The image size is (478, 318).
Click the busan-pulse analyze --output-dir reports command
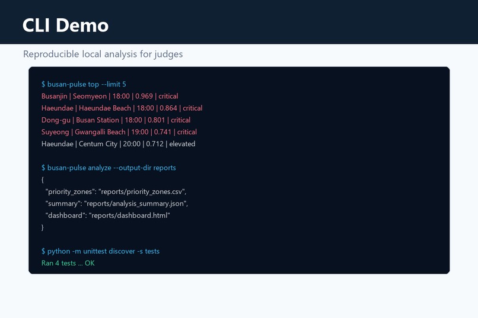coord(109,168)
